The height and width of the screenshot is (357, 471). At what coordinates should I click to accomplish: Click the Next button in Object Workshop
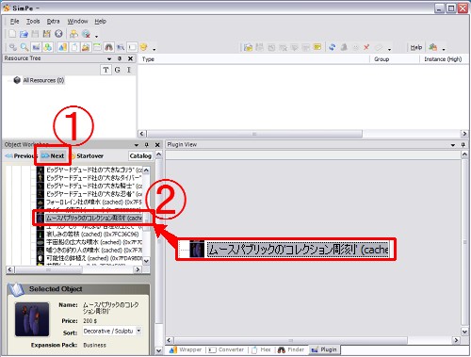point(53,155)
